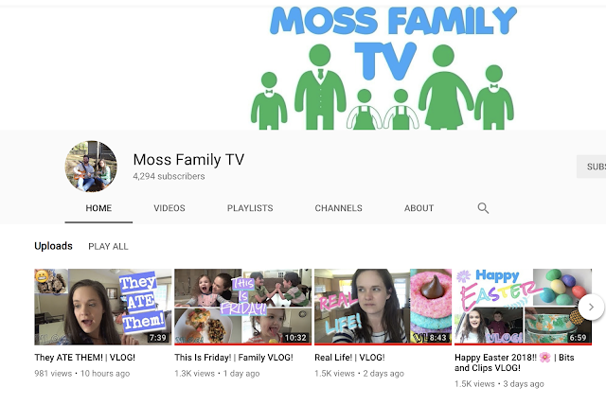
Task: Click the Subscribe button
Action: coord(591,167)
